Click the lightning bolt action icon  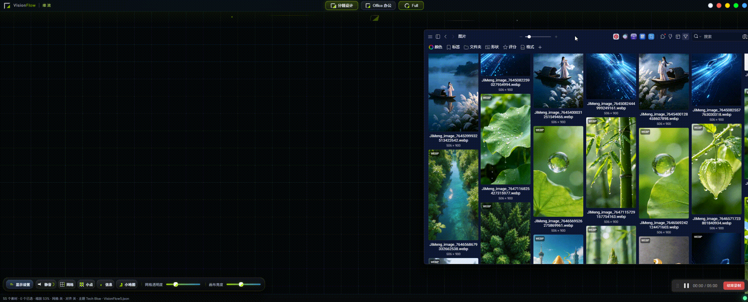coord(670,37)
